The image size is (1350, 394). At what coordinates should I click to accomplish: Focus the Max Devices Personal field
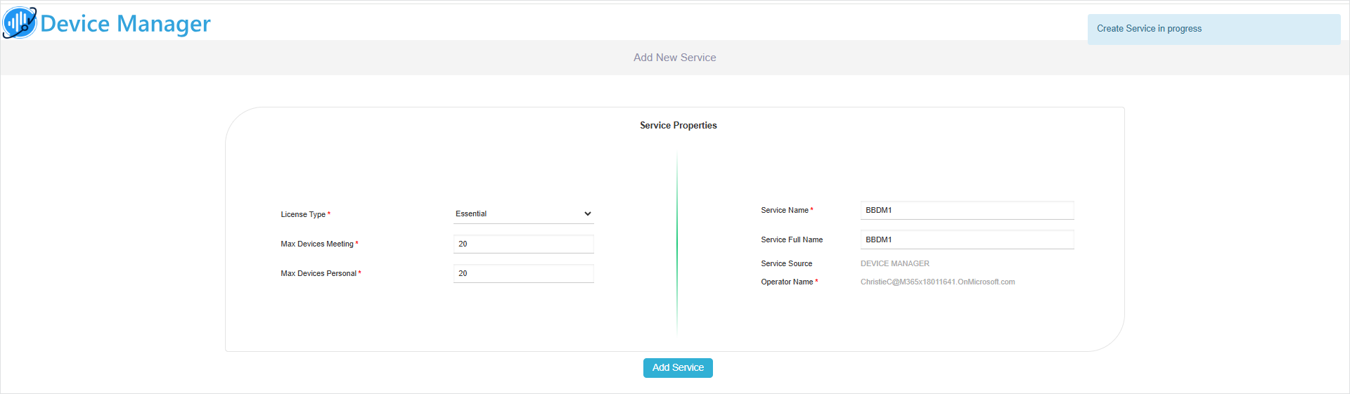[524, 273]
